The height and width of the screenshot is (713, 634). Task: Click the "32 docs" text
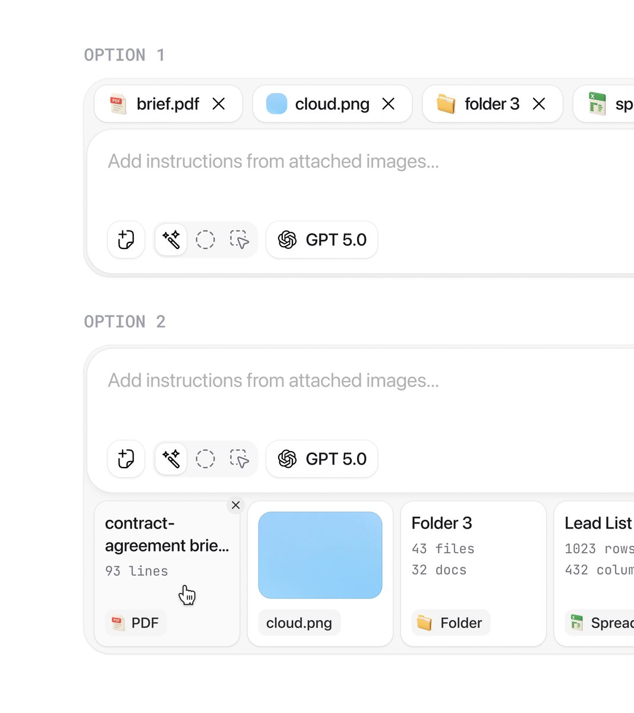point(439,570)
